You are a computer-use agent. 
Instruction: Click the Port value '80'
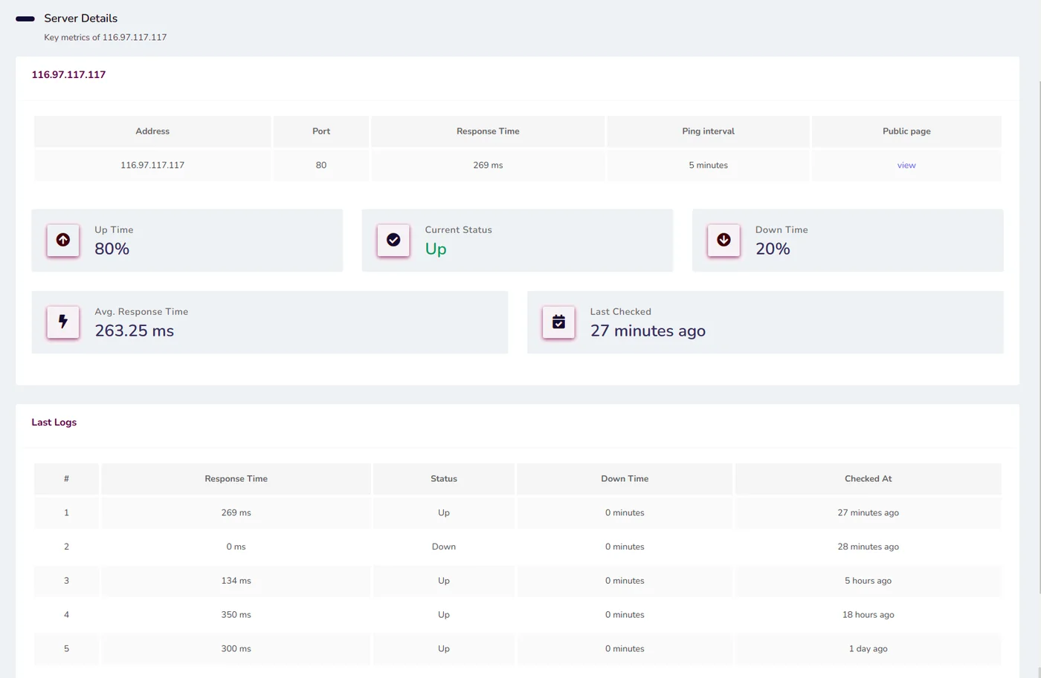point(321,165)
